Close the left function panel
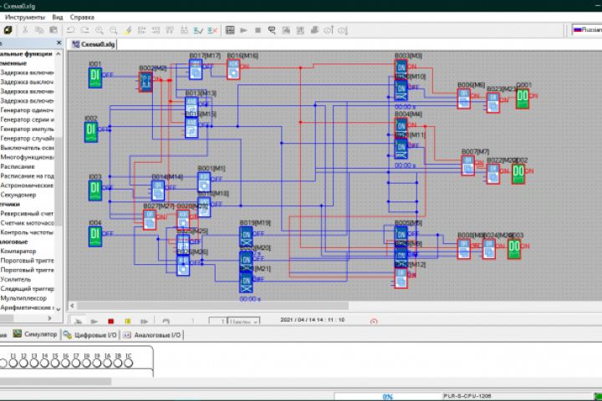This screenshot has height=401, width=602. [58, 43]
